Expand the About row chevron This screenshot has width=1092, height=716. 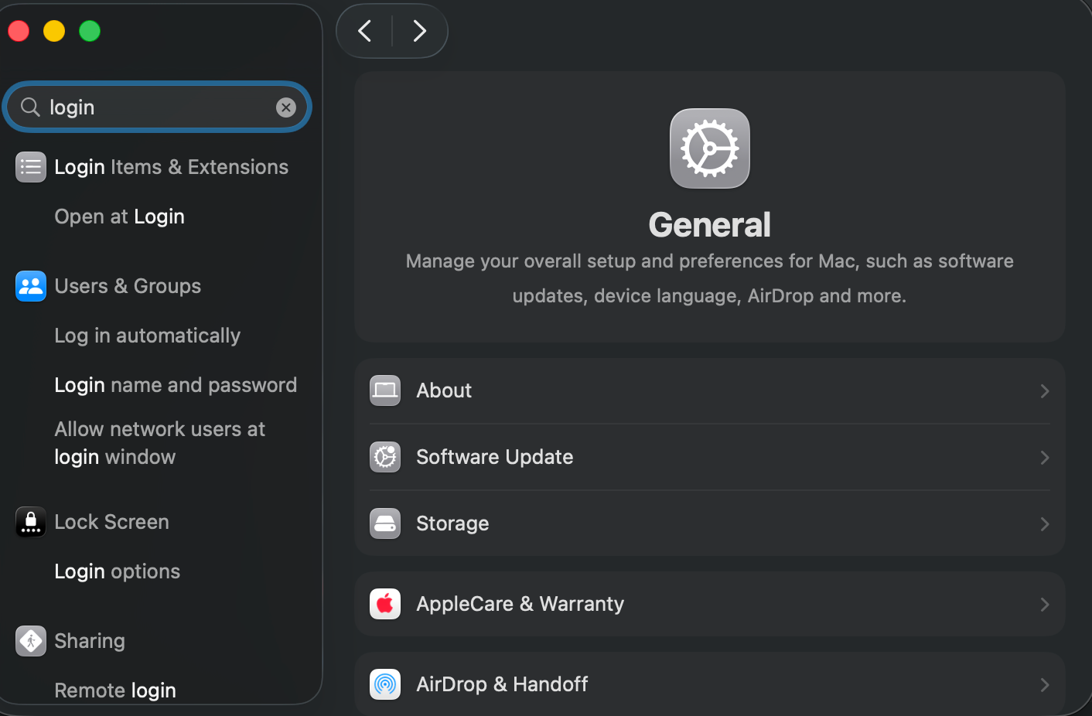pyautogui.click(x=1044, y=391)
